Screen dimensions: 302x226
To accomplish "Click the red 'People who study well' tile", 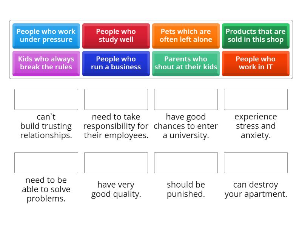I will [116, 36].
